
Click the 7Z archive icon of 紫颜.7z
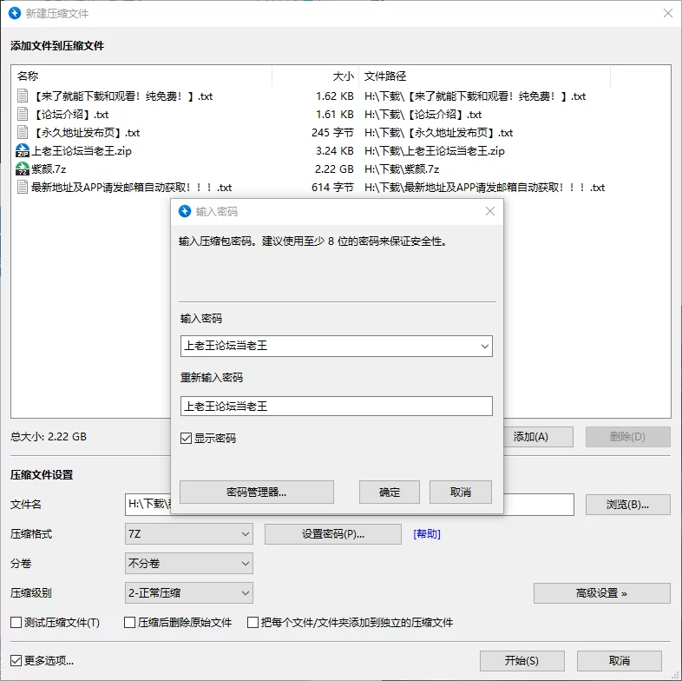(x=23, y=169)
